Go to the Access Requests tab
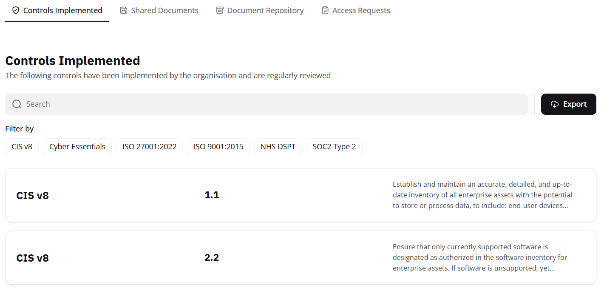 (361, 11)
